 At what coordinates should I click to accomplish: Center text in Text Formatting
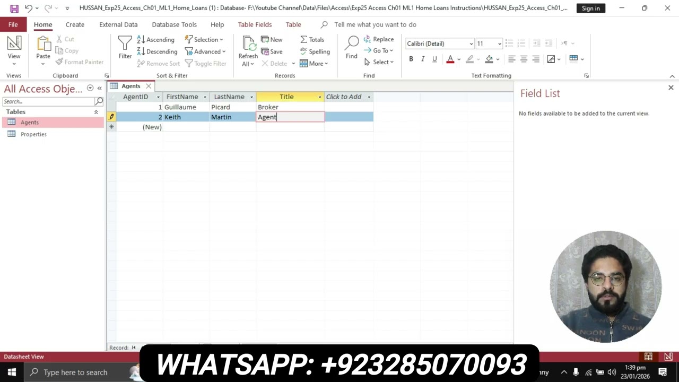pyautogui.click(x=524, y=59)
